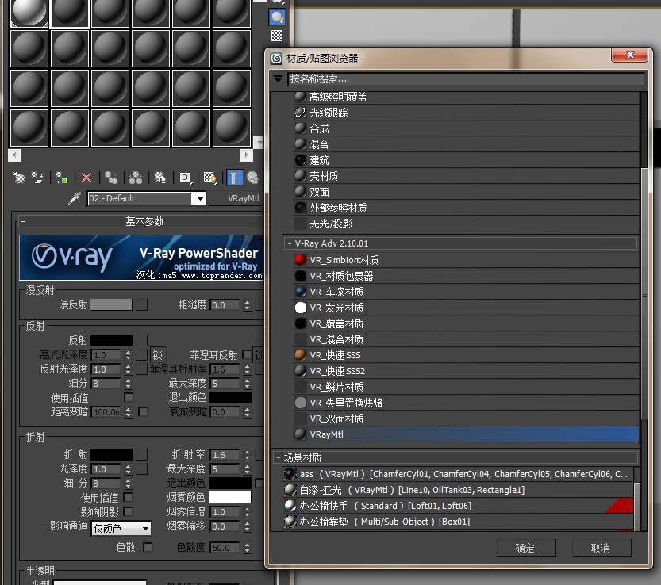Click the Put to Library icon
Image resolution: width=661 pixels, height=585 pixels.
(x=159, y=178)
